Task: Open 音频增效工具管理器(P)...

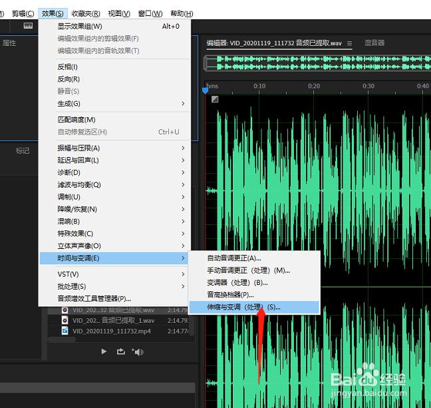Action: (x=114, y=298)
